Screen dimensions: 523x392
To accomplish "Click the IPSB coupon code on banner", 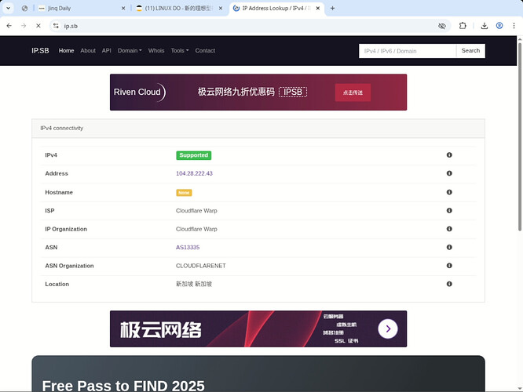I will coord(293,92).
